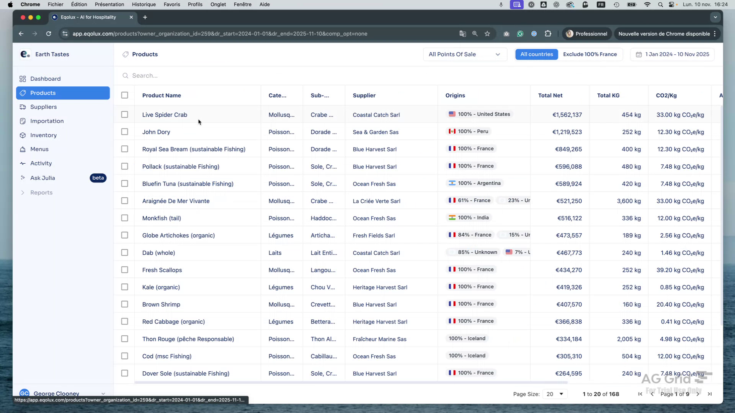The image size is (735, 413).
Task: Select the Kale (organic) checkbox
Action: coord(124,287)
